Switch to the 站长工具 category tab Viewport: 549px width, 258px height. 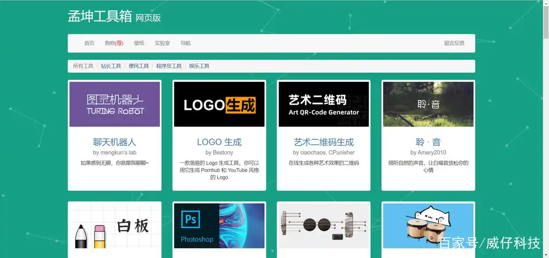point(111,65)
